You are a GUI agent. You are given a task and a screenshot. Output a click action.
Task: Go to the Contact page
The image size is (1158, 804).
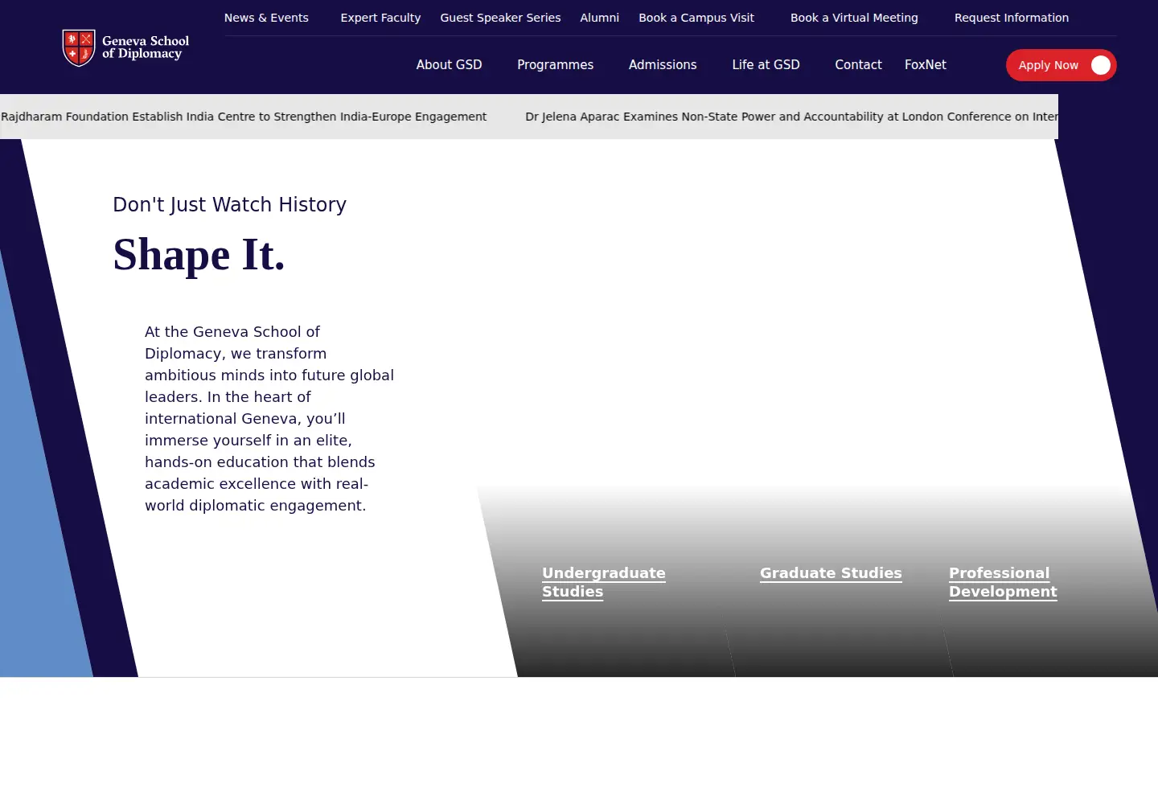pyautogui.click(x=858, y=65)
